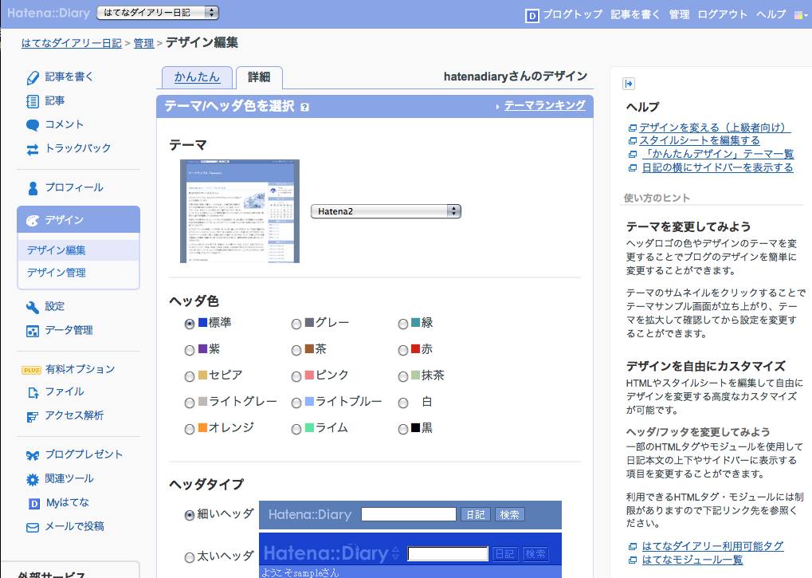The width and height of the screenshot is (812, 578).
Task: Click the D icon beside Myはてな
Action: pyautogui.click(x=33, y=503)
